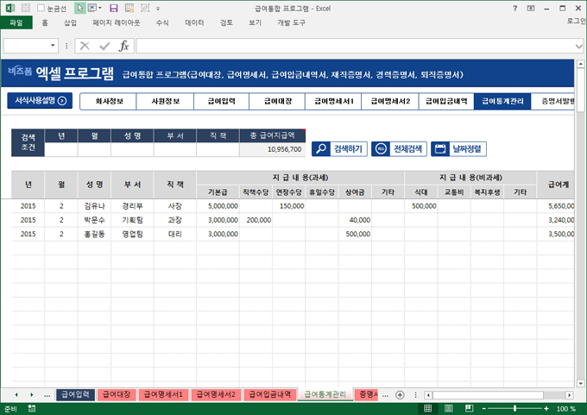
Task: Click the zoom out minus icon
Action: click(x=484, y=409)
